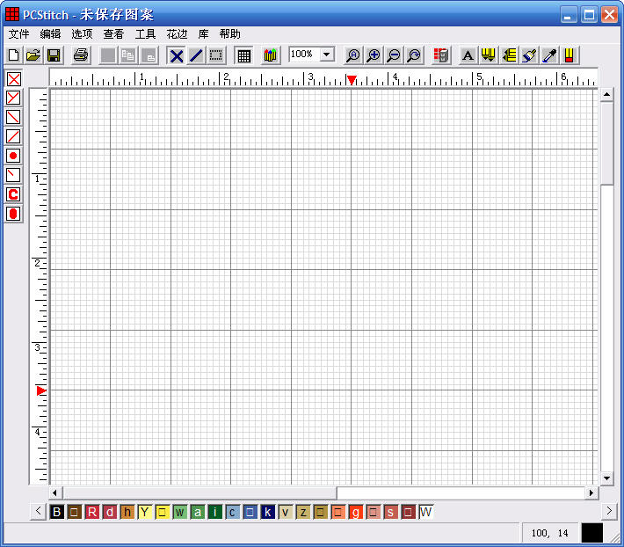
Task: Click the yellow and red highlighter icon
Action: coord(570,55)
